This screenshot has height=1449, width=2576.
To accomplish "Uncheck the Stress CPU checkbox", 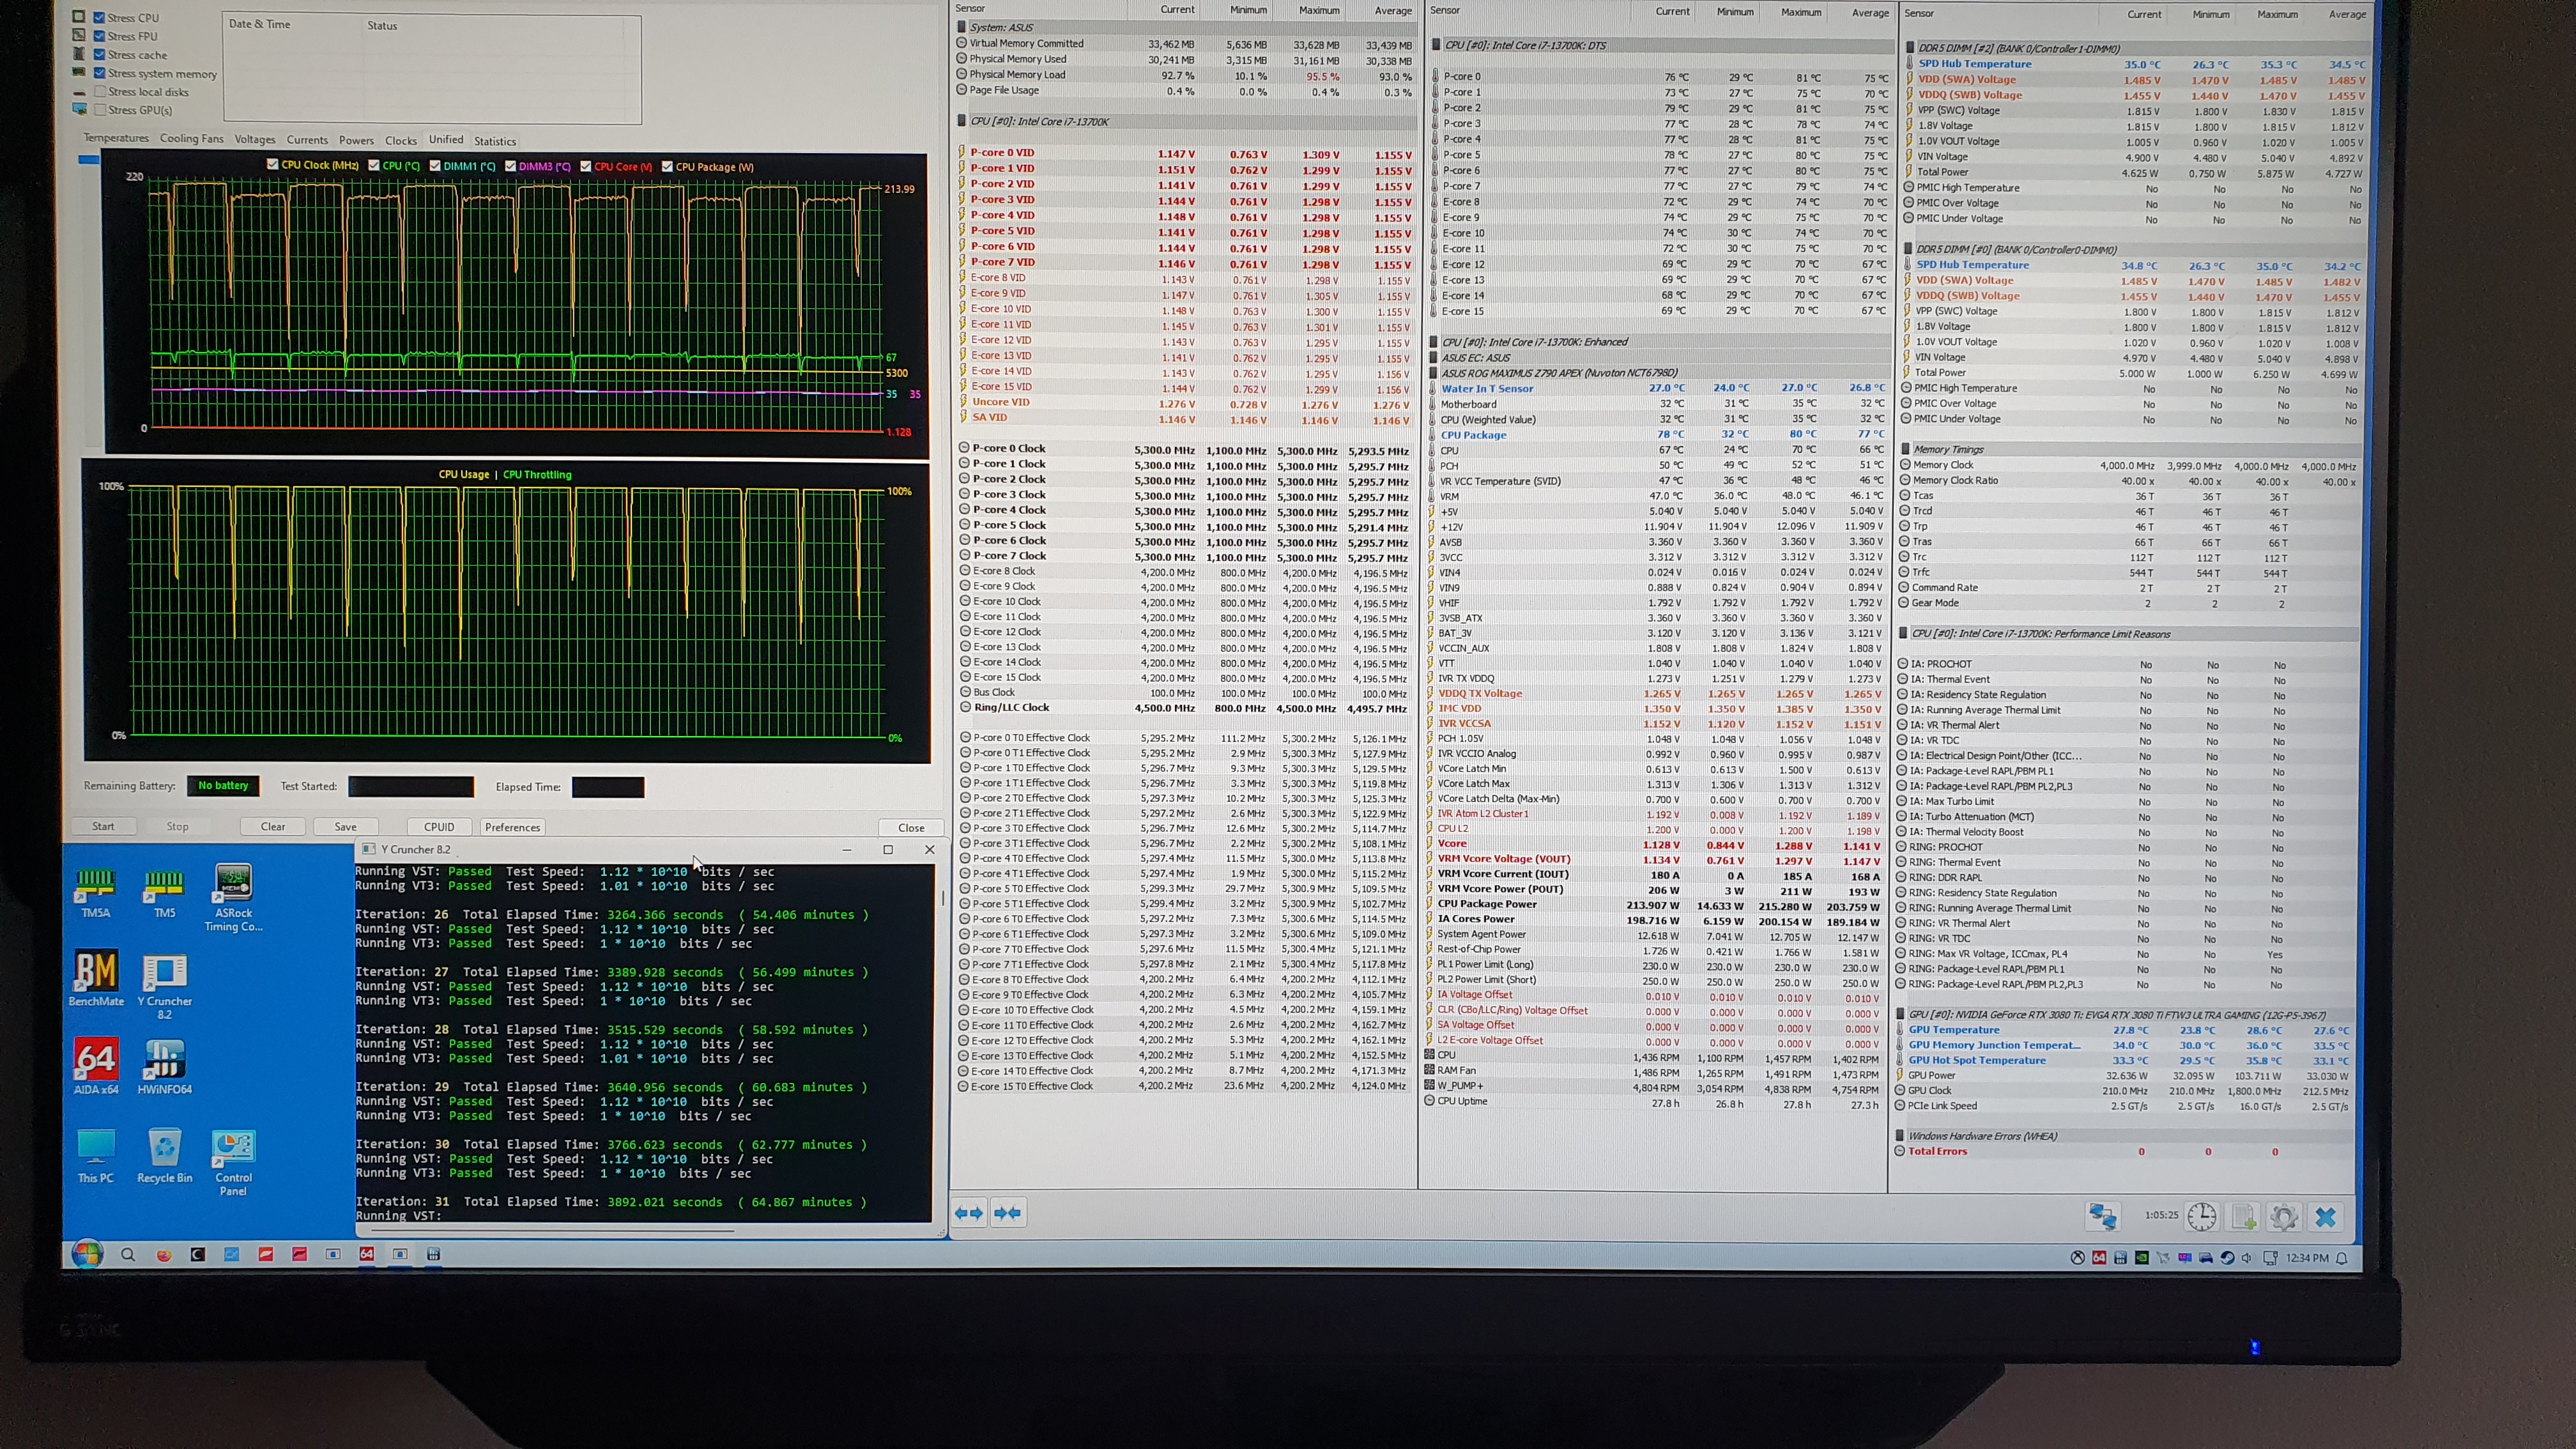I will coord(100,18).
